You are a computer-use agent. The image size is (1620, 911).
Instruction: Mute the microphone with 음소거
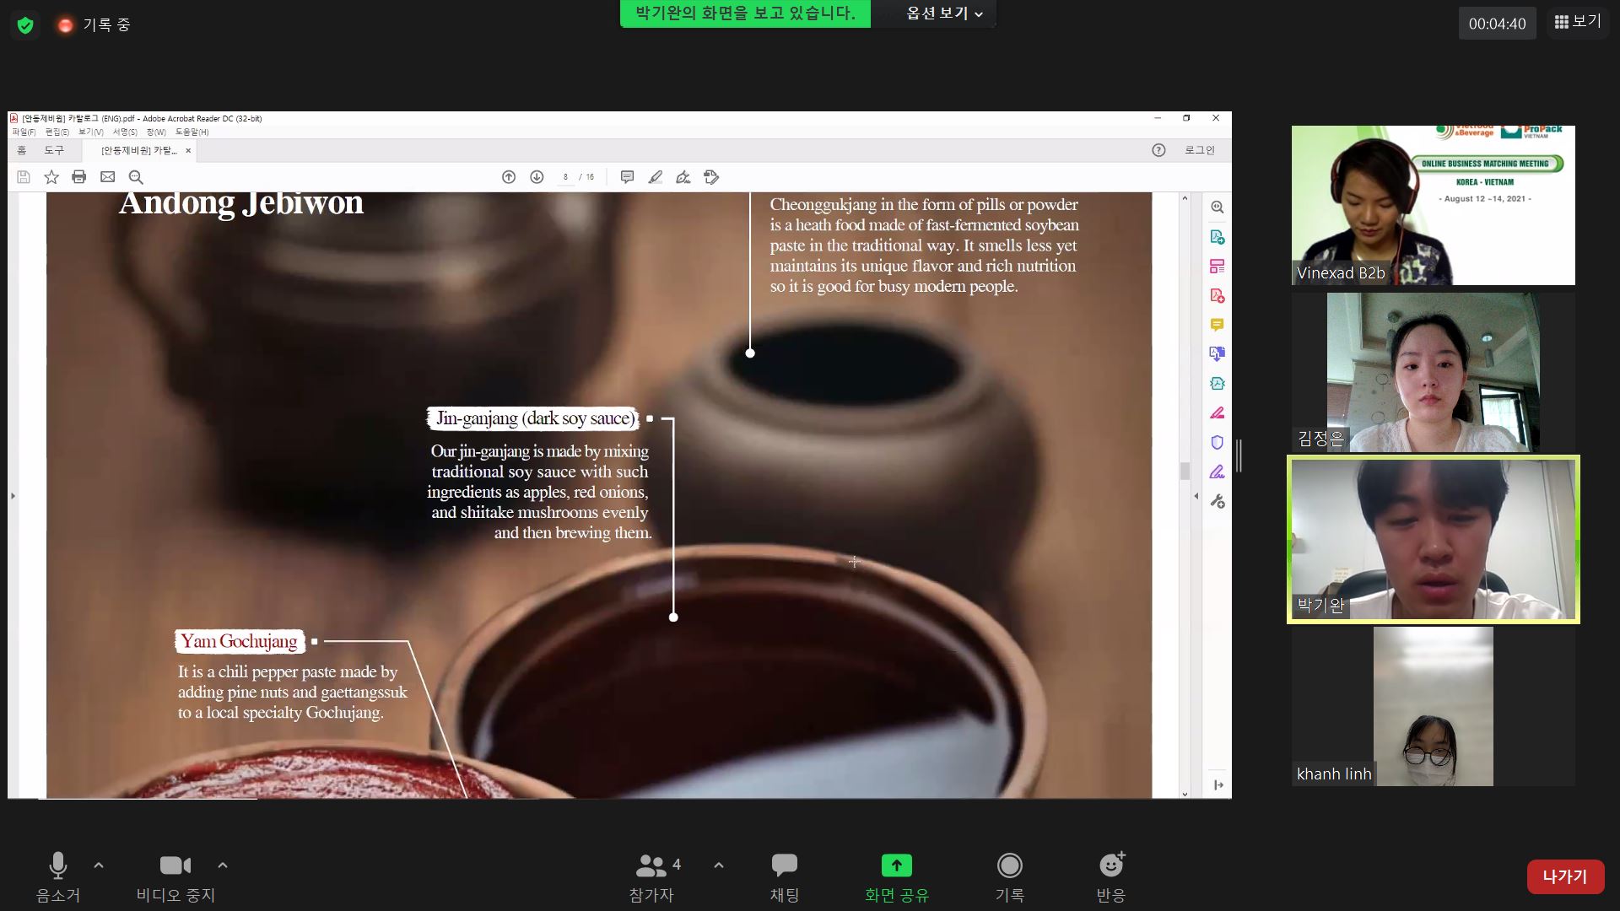click(58, 877)
